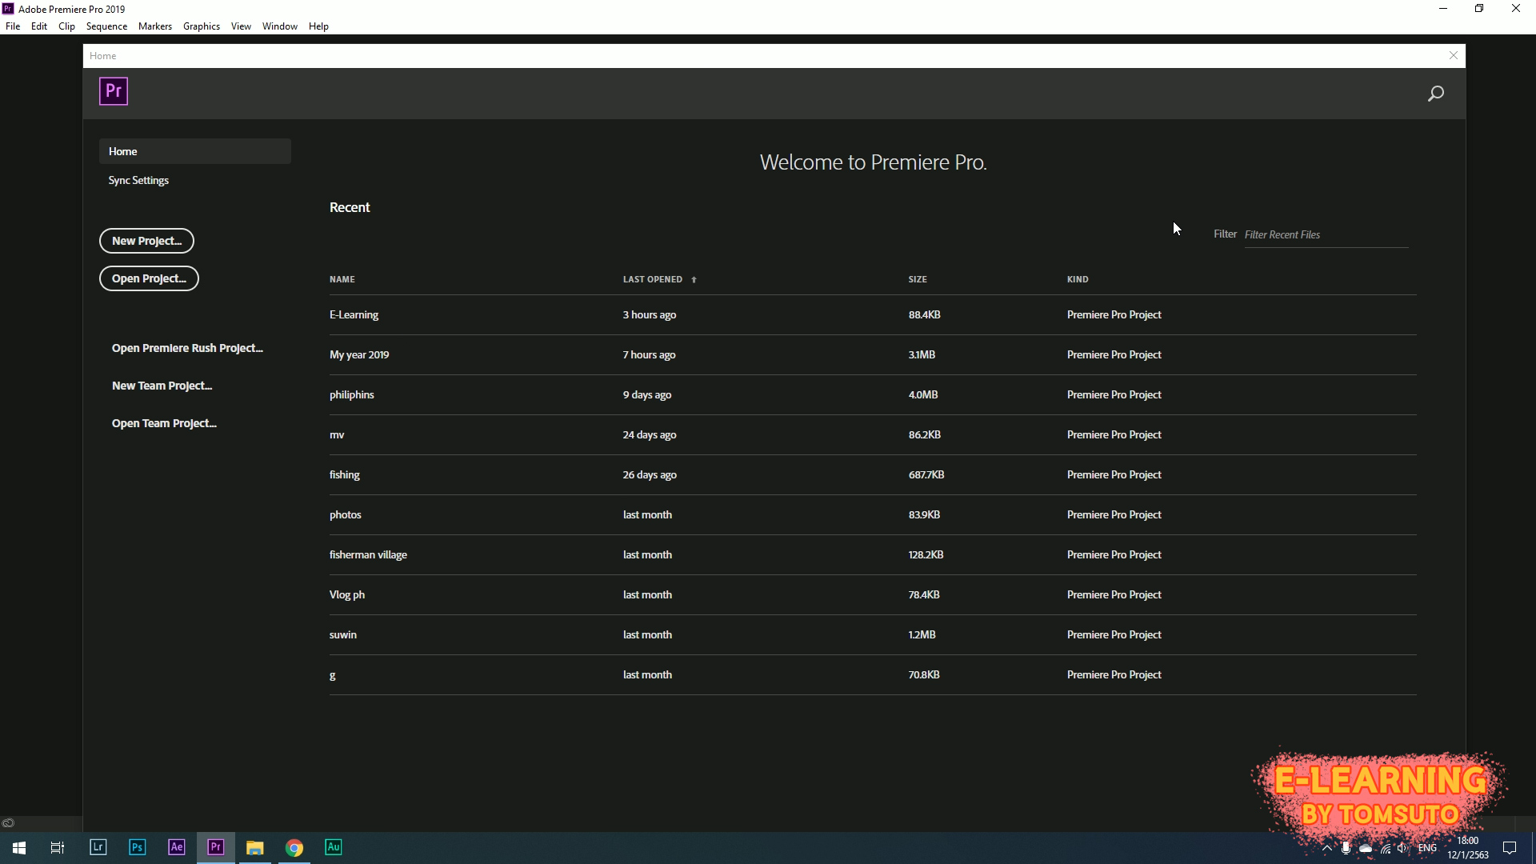Click Open Premiere Rush Project link
The image size is (1536, 864).
tap(187, 348)
